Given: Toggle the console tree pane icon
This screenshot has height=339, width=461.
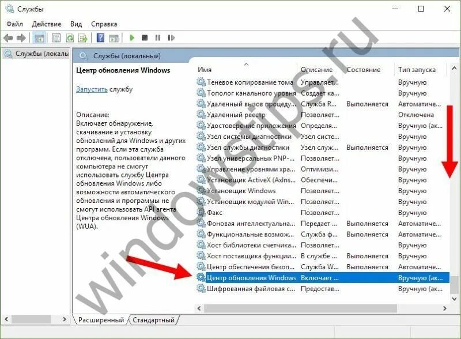Looking at the screenshot, I should tap(39, 38).
